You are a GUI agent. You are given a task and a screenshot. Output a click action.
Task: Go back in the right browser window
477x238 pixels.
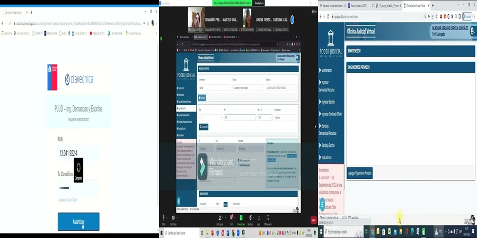click(x=320, y=16)
